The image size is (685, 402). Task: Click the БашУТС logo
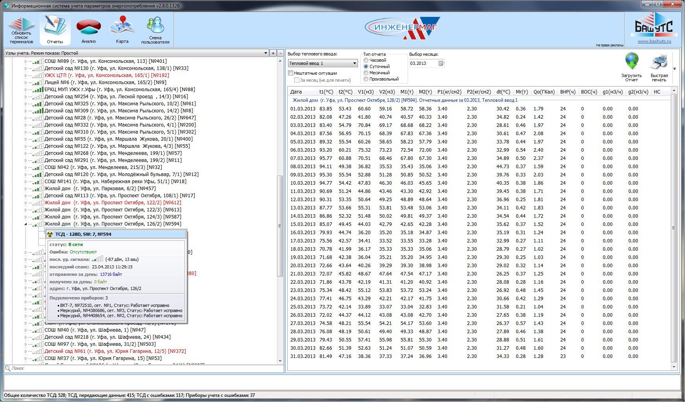pos(654,24)
